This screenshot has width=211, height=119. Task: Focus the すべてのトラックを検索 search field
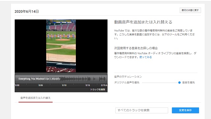pos(141,110)
